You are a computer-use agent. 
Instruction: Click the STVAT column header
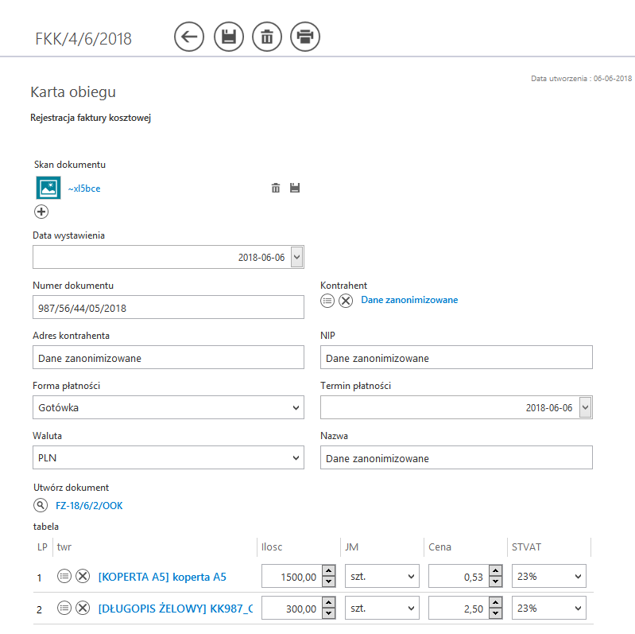pyautogui.click(x=526, y=547)
